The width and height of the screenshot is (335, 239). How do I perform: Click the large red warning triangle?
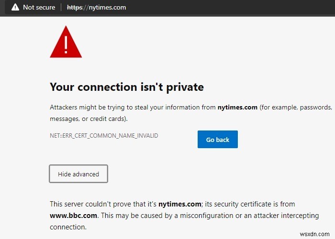[x=66, y=42]
